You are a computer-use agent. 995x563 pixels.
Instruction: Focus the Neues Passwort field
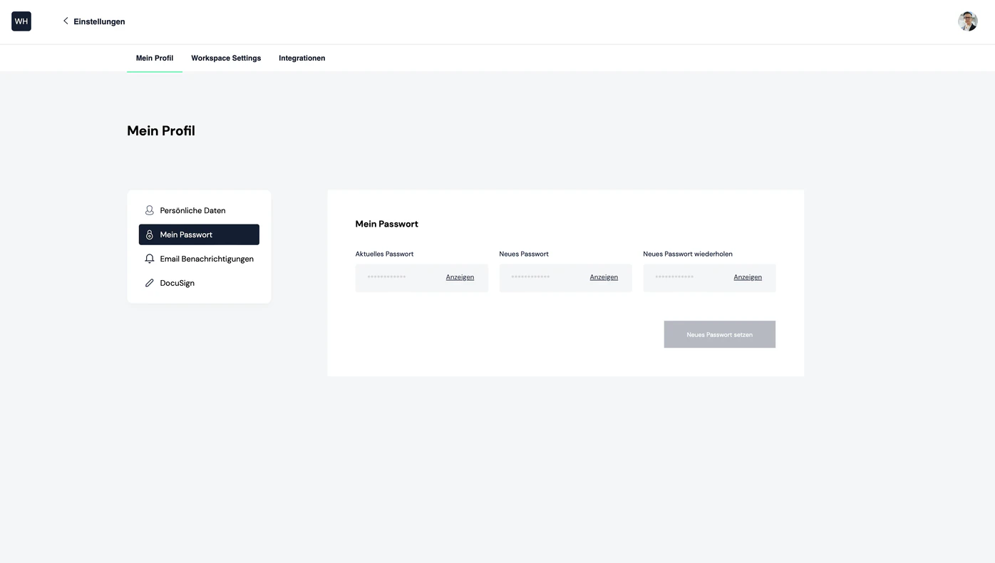[x=566, y=278]
